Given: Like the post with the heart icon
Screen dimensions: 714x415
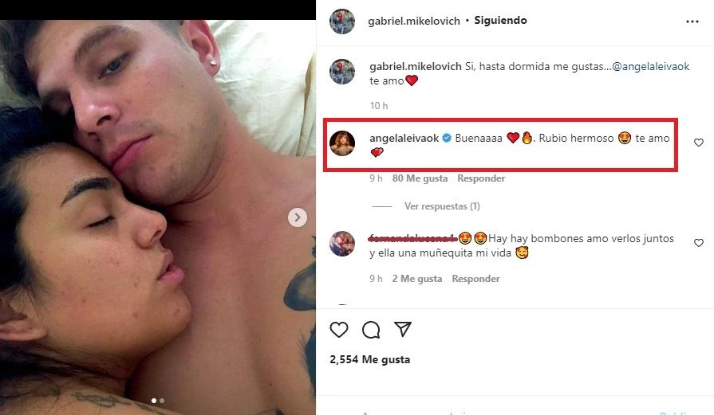Looking at the screenshot, I should (x=339, y=330).
